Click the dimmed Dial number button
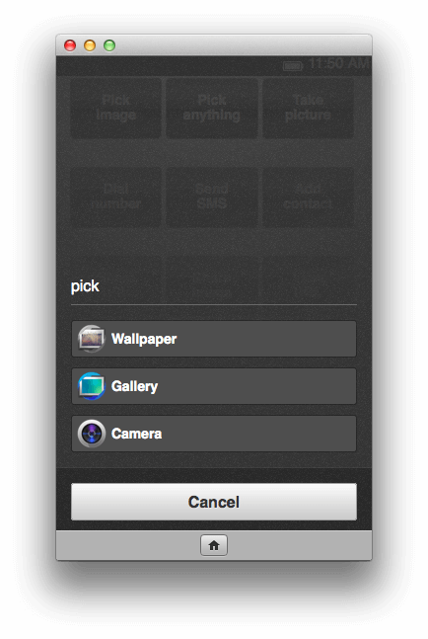428x639 pixels. pos(116,197)
